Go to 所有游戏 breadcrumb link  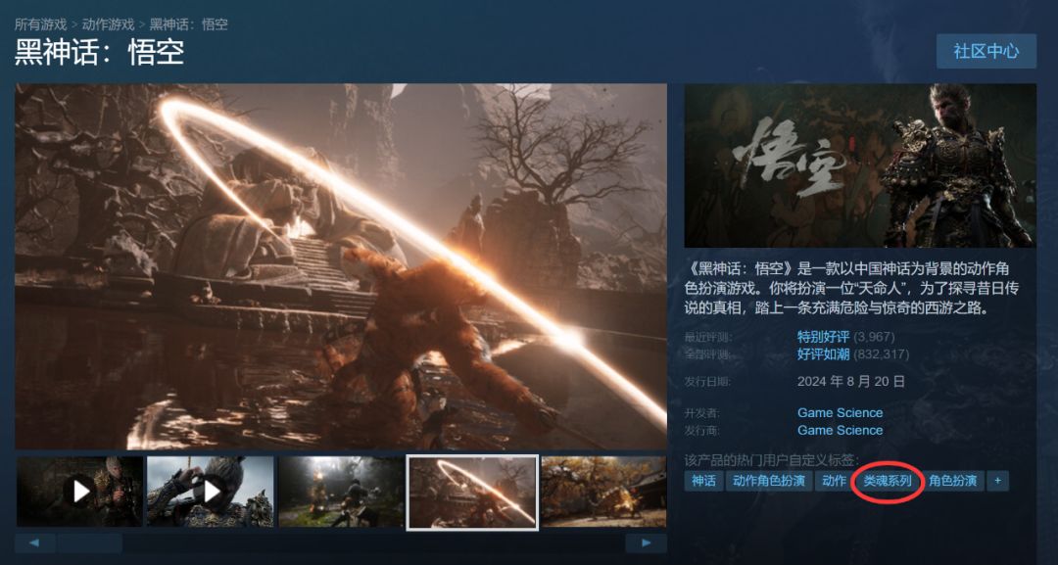click(x=40, y=24)
